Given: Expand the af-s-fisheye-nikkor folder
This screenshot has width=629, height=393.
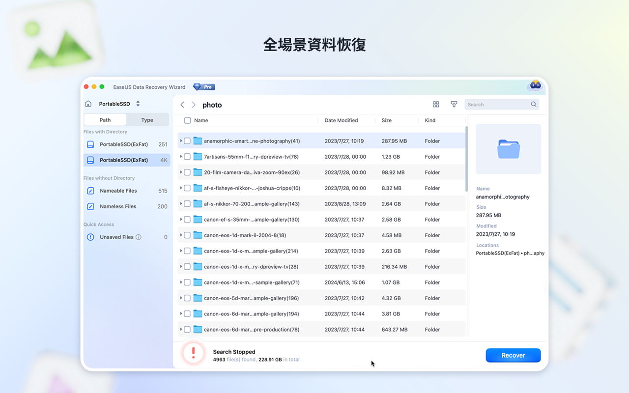Looking at the screenshot, I should coord(181,188).
